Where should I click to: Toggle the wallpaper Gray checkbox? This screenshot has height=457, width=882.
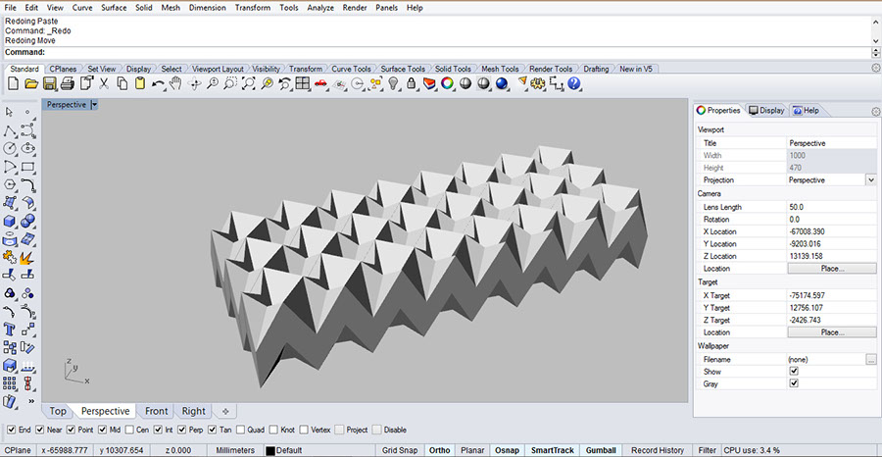click(x=794, y=383)
